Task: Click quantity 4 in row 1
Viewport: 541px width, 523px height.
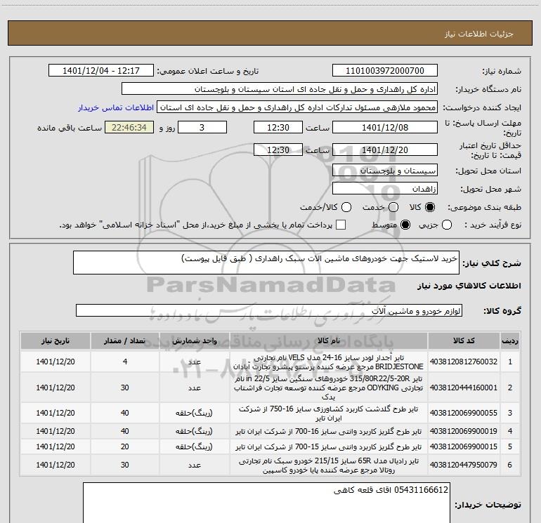Action: click(125, 362)
